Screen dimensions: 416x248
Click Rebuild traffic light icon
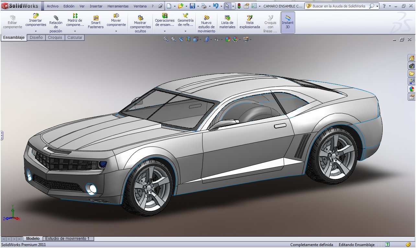tap(239, 6)
